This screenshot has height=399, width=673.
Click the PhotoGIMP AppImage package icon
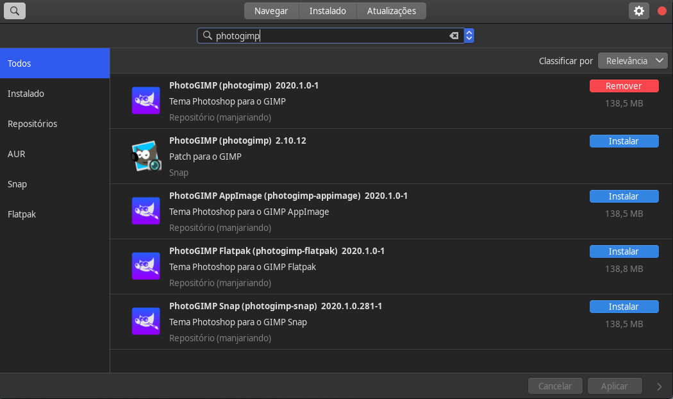click(146, 211)
